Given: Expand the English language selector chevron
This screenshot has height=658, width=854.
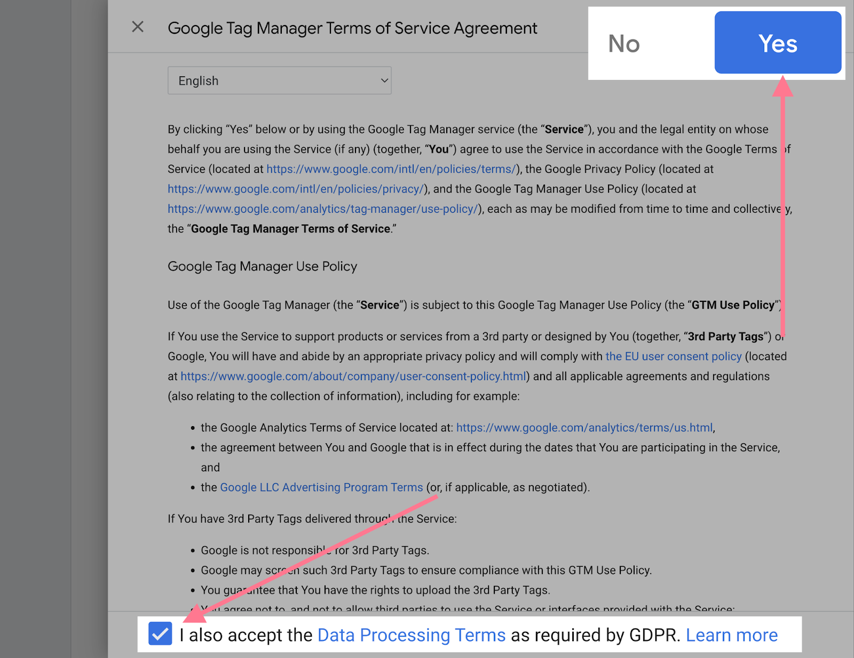Looking at the screenshot, I should click(383, 80).
